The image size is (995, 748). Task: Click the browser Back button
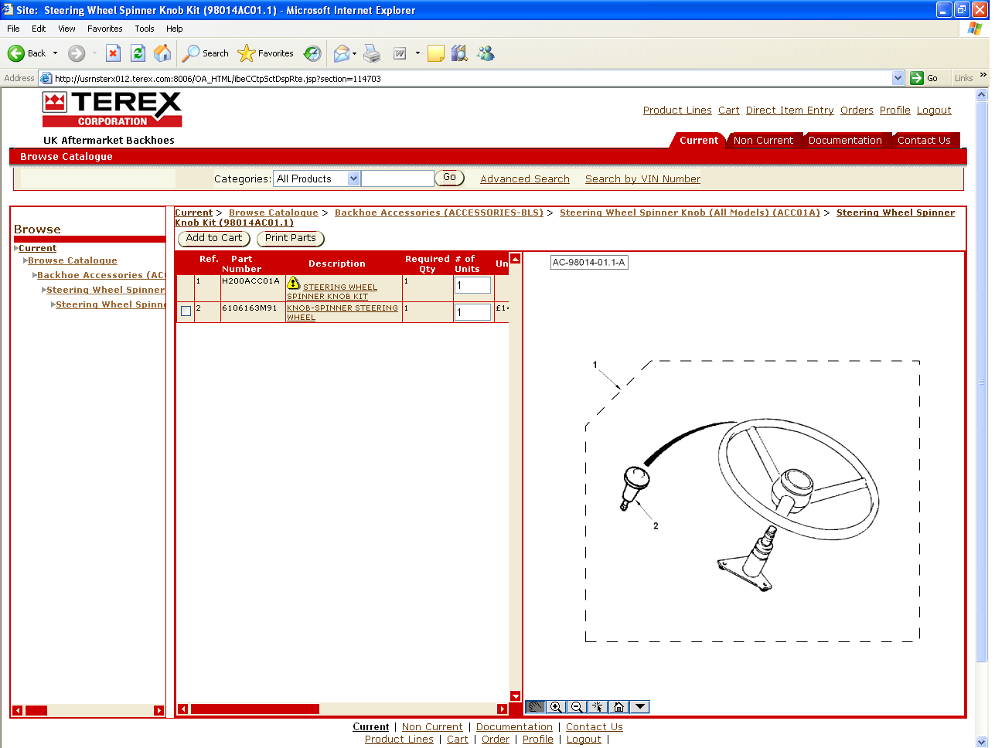point(27,53)
